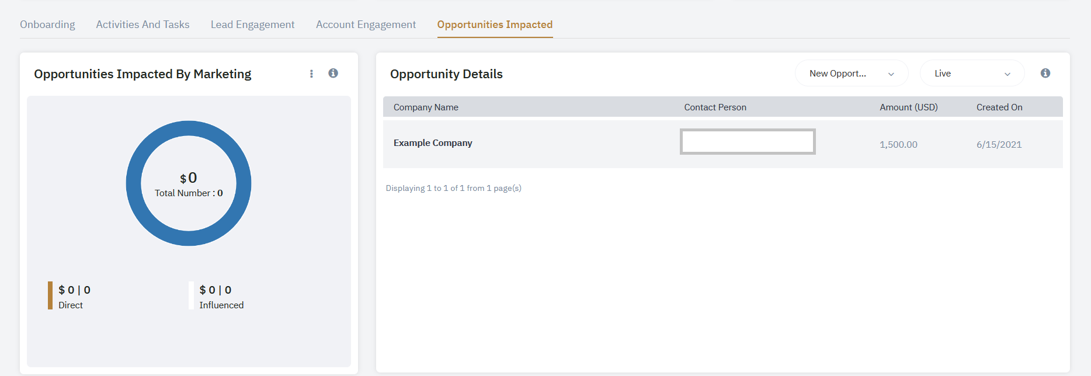Image resolution: width=1091 pixels, height=376 pixels.
Task: Click info icon on Opportunity Details panel
Action: (1045, 73)
